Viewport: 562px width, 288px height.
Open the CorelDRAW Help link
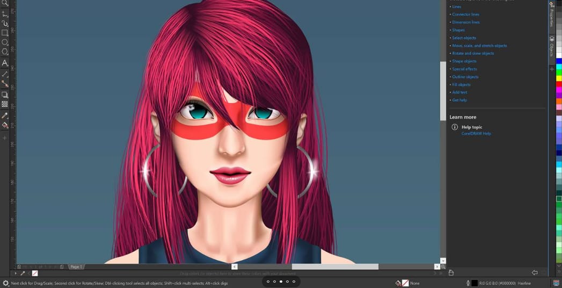coord(476,133)
